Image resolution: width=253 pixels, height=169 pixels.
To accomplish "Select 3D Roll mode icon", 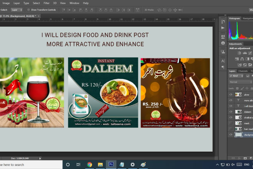I will (164, 10).
